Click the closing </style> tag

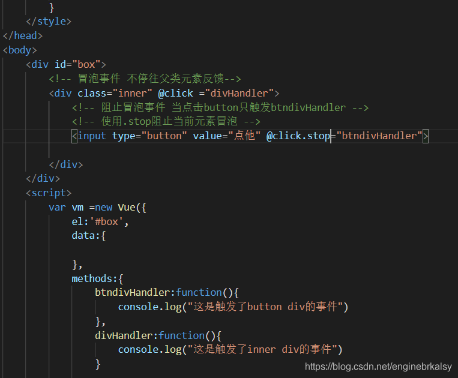(49, 22)
